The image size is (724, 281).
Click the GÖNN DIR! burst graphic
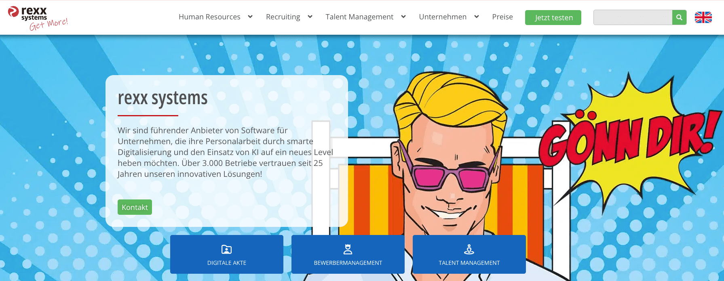[x=631, y=137]
